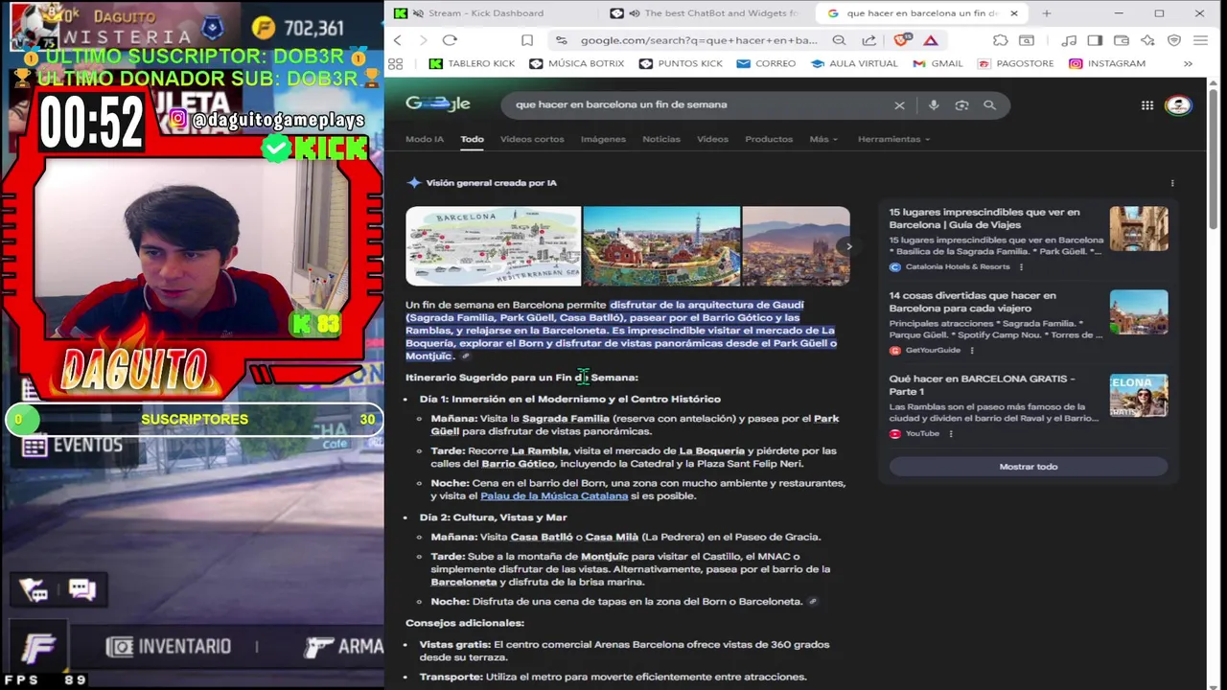Open a new tab with the plus button
1227x690 pixels.
click(x=1047, y=13)
